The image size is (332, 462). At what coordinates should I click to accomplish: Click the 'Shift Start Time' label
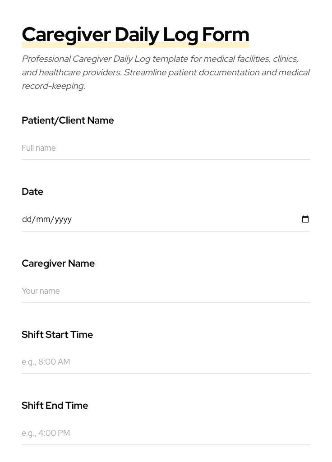tap(57, 334)
